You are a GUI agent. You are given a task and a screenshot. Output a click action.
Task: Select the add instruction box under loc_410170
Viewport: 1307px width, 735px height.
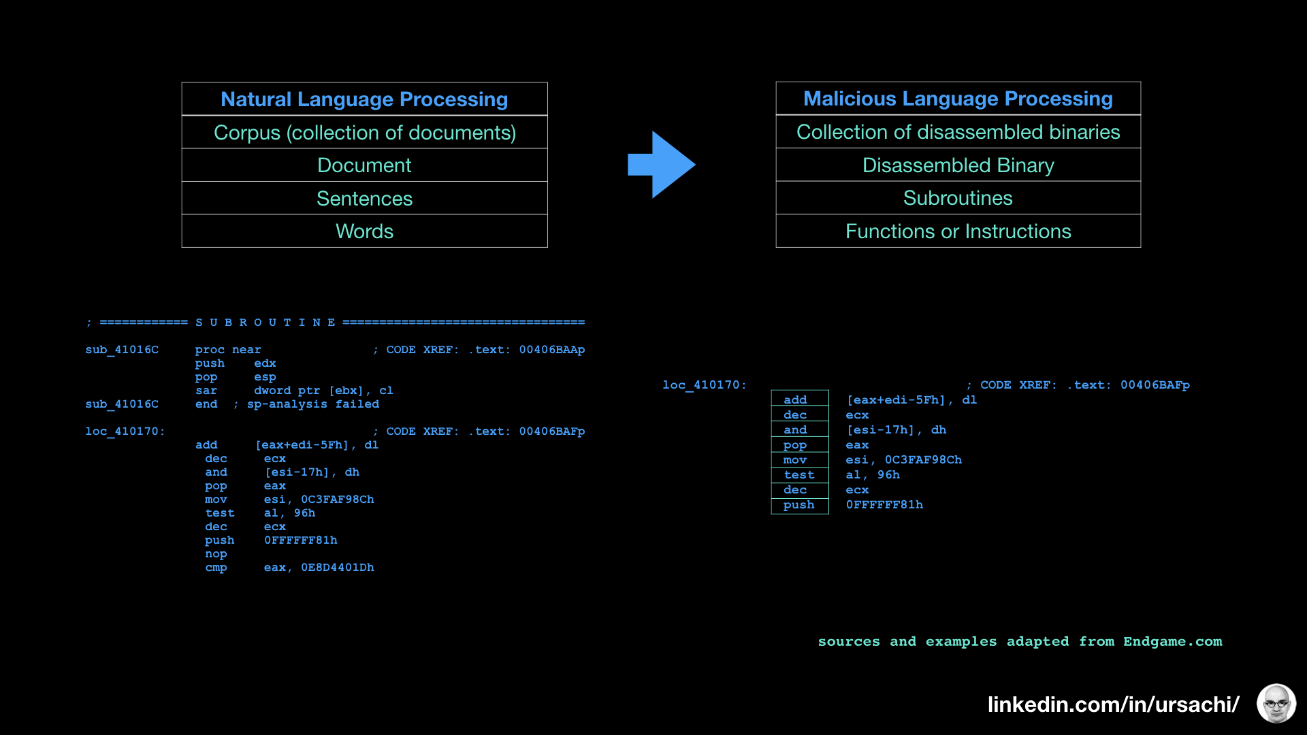coord(799,399)
